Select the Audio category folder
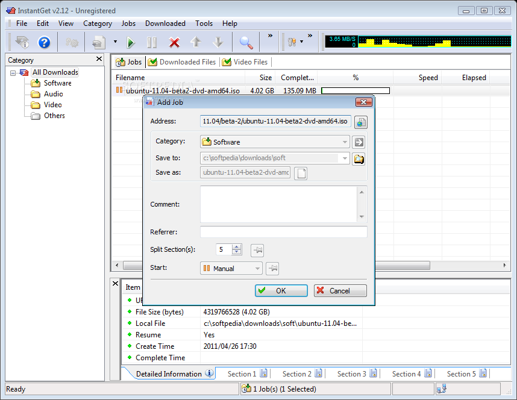This screenshot has width=517, height=400. (x=53, y=94)
